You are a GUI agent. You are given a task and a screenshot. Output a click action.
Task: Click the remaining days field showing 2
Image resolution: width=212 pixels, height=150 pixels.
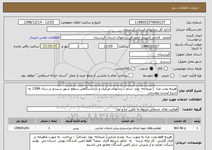[78, 46]
